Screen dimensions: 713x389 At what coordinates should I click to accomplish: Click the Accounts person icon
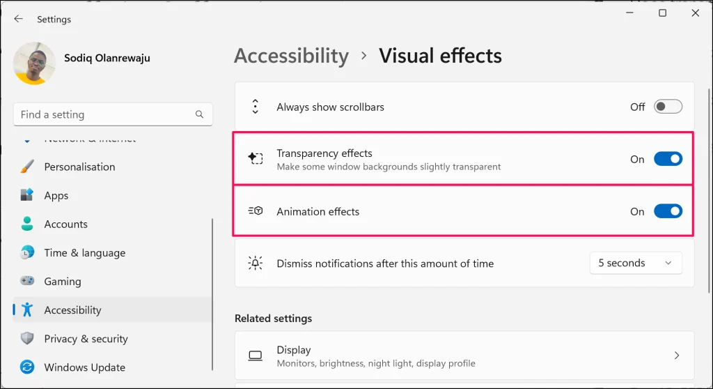coord(27,224)
